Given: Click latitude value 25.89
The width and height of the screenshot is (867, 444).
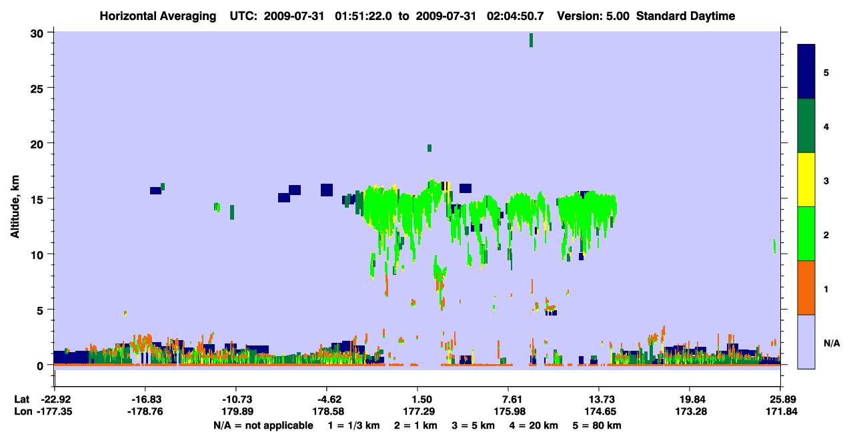Looking at the screenshot, I should [780, 399].
